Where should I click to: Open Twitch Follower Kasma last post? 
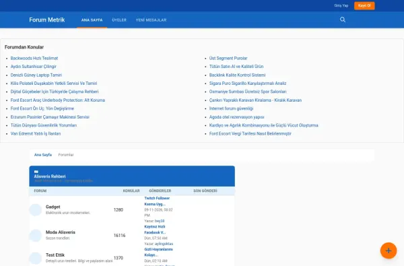click(x=157, y=201)
